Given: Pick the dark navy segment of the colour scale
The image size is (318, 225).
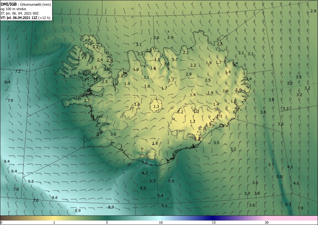Looking at the screenshot, I should click(x=212, y=218).
